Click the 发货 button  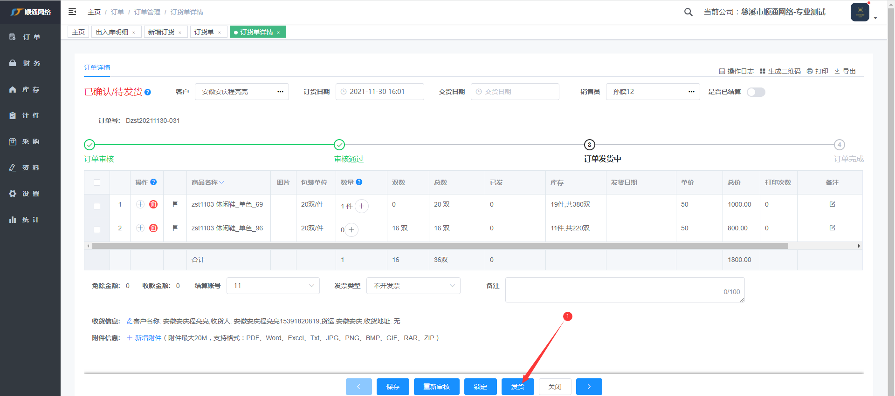point(517,387)
